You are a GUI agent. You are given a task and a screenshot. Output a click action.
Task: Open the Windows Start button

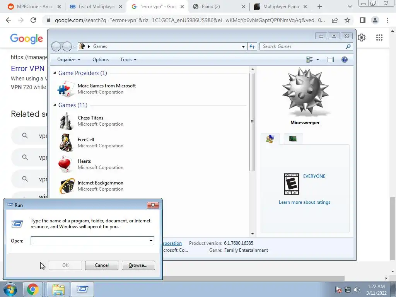(x=10, y=289)
